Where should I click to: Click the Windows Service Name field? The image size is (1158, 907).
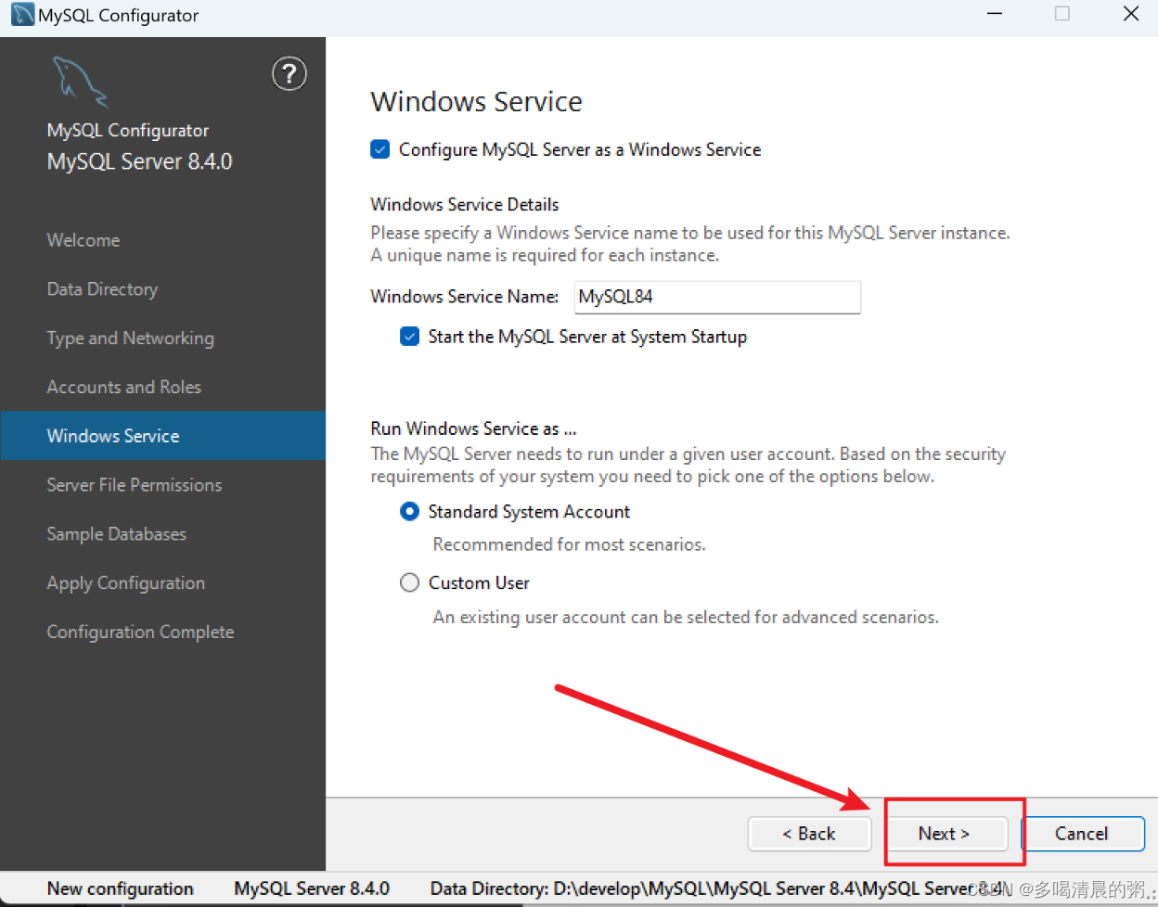716,297
